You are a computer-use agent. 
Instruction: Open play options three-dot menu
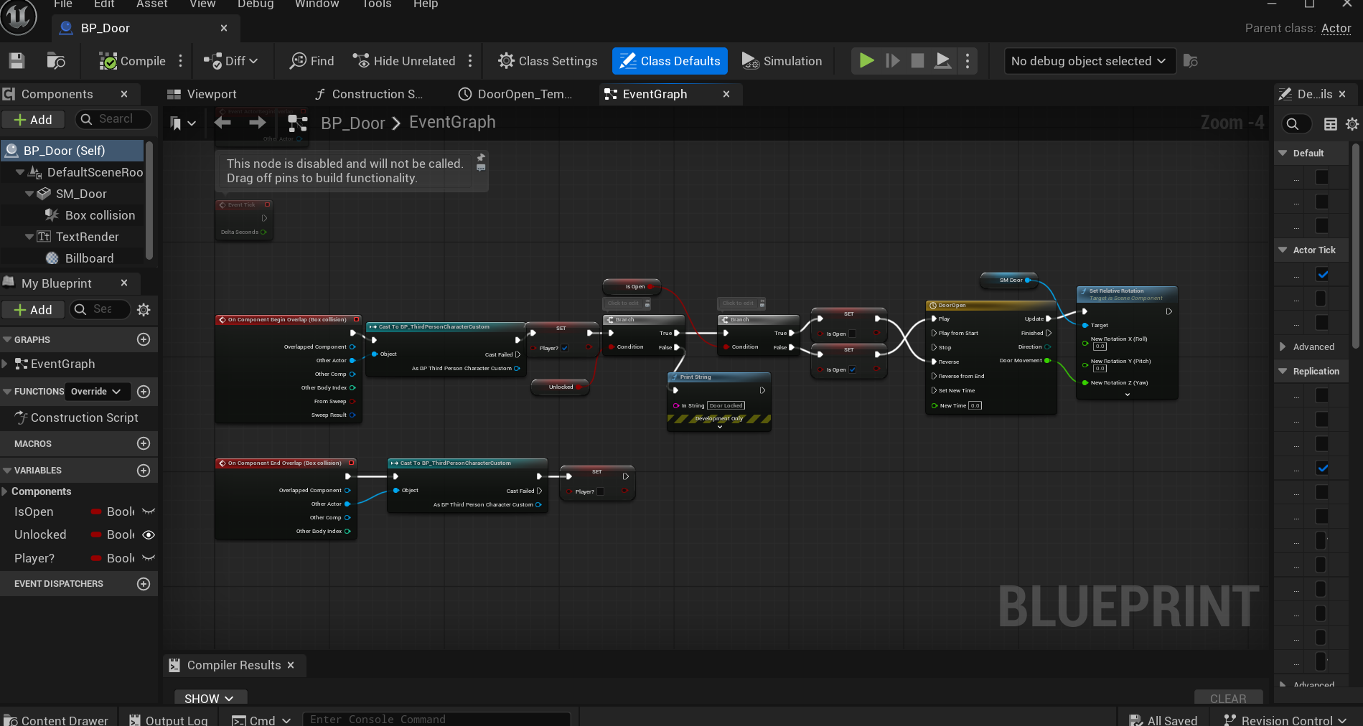(968, 61)
